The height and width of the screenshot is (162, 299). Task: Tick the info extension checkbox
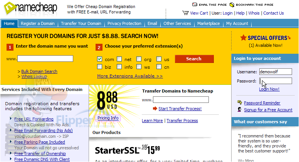[119, 67]
